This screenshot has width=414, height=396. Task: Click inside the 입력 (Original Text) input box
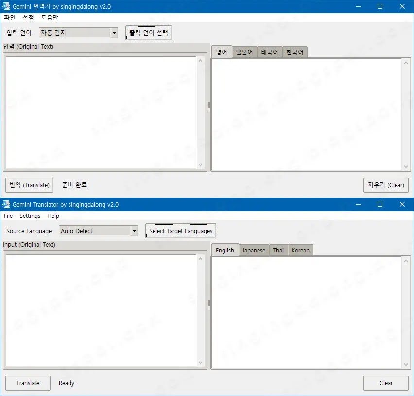coord(101,112)
